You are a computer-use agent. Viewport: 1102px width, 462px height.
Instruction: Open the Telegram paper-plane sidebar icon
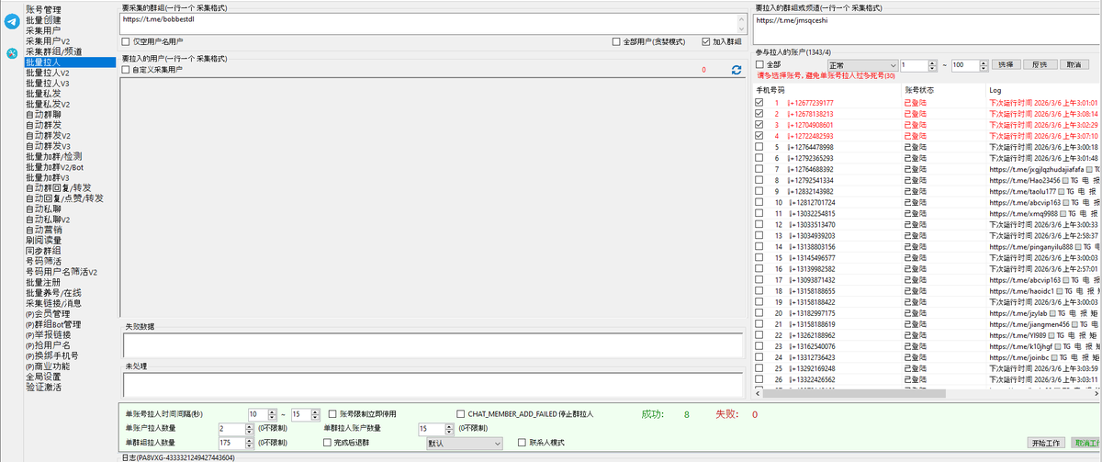12,23
